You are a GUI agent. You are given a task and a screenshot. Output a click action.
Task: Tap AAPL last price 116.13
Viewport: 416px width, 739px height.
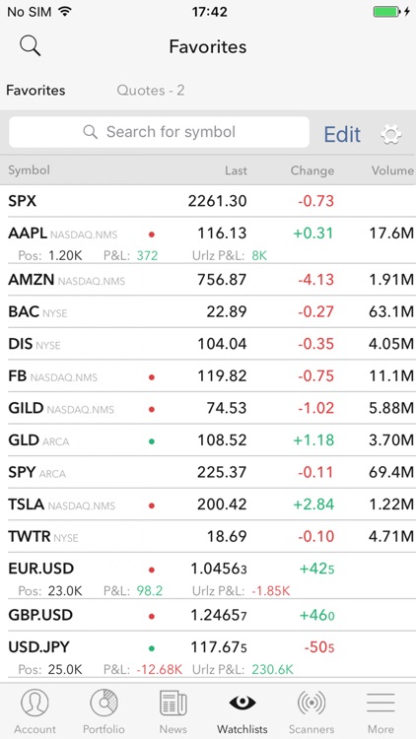(222, 233)
